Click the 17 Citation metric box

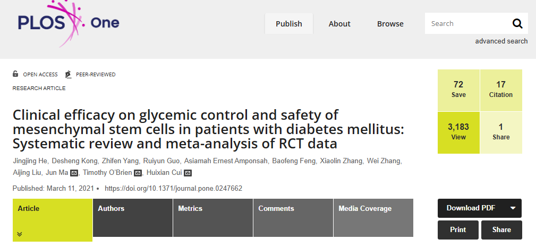[x=501, y=90]
